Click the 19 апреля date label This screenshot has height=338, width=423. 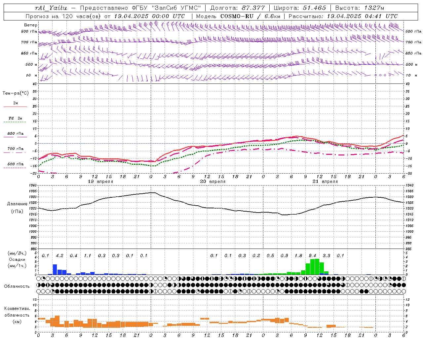coord(100,182)
